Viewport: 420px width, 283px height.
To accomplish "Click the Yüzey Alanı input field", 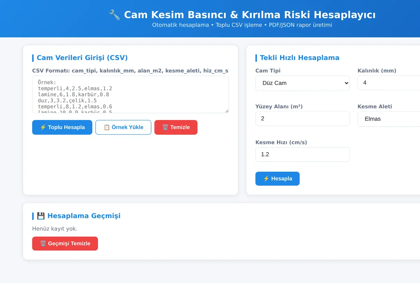I will (303, 119).
